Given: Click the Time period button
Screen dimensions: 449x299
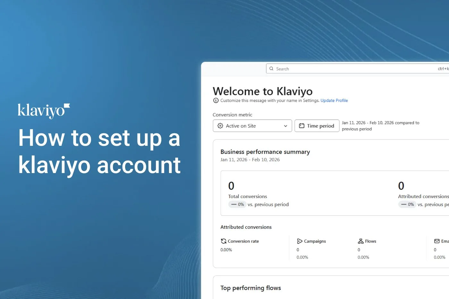Looking at the screenshot, I should point(317,126).
